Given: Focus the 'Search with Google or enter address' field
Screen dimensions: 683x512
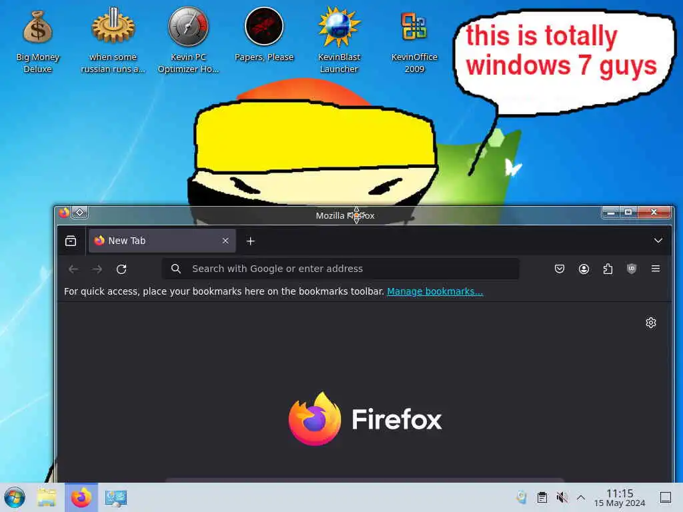Looking at the screenshot, I should pos(340,269).
